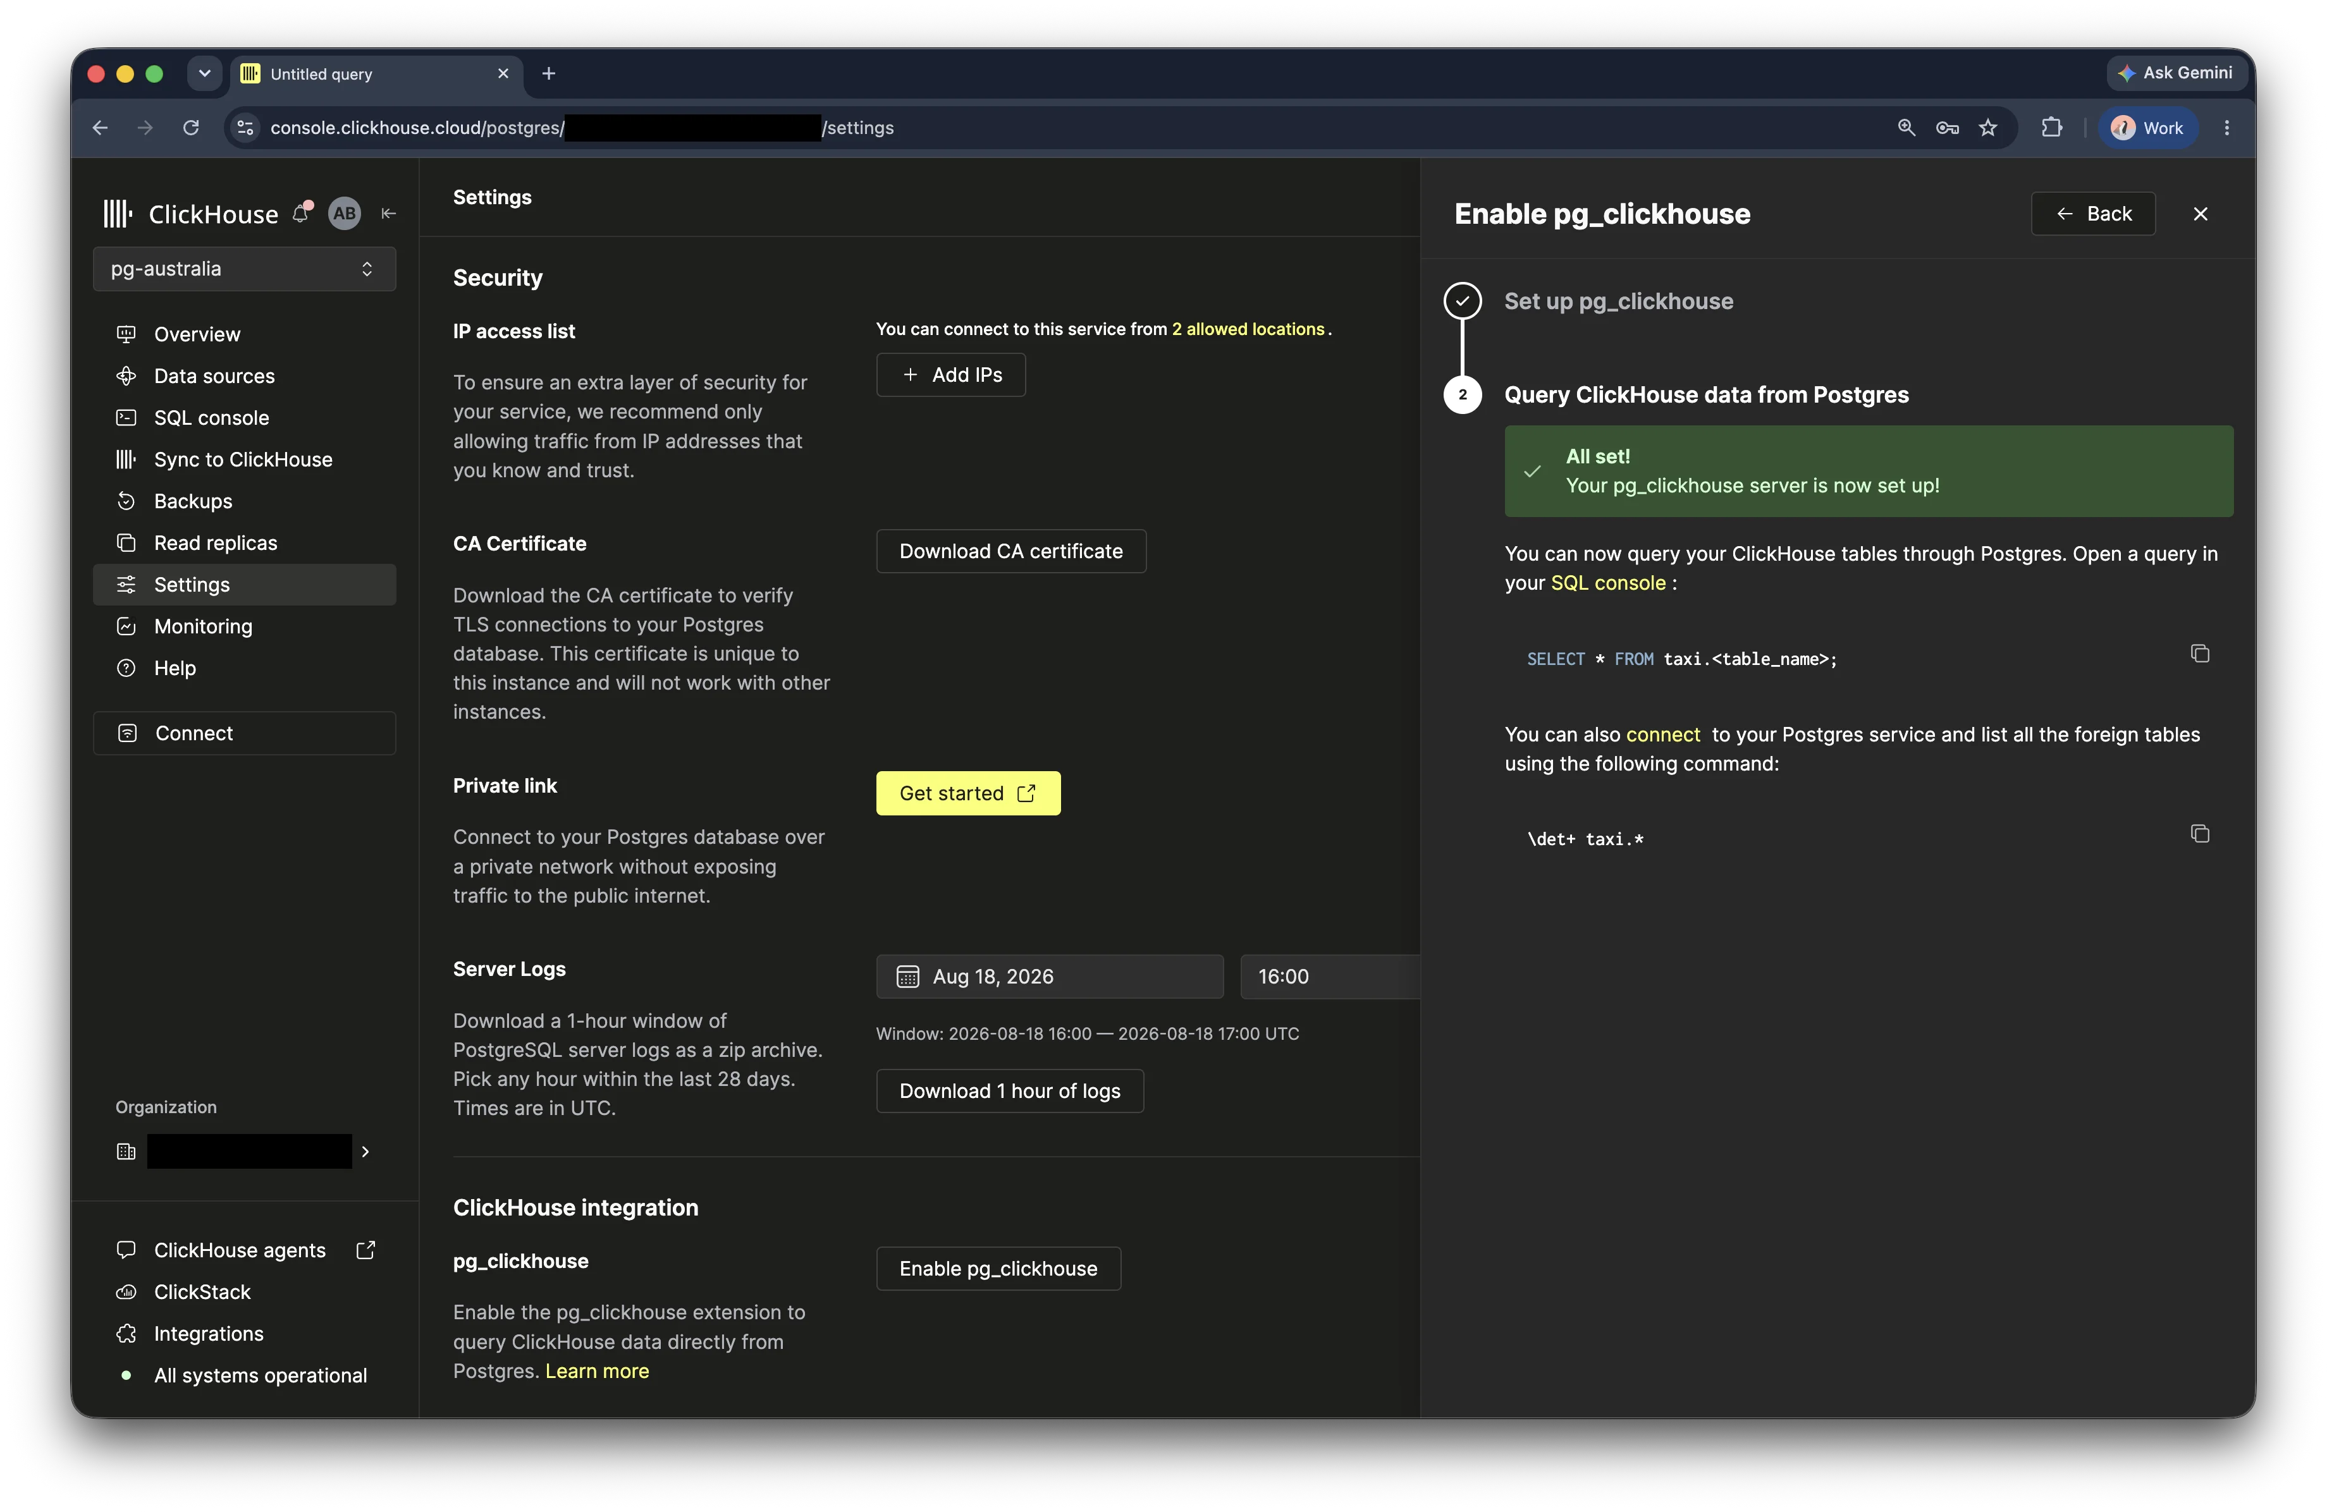Open a new browser tab
The width and height of the screenshot is (2327, 1512).
tap(548, 73)
